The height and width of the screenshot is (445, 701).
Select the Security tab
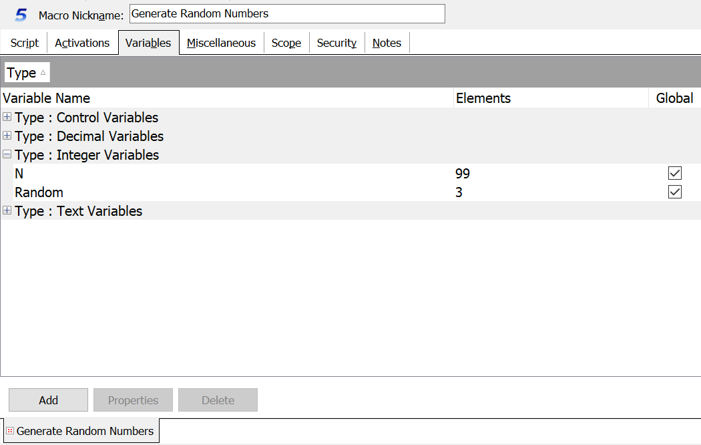tap(336, 43)
